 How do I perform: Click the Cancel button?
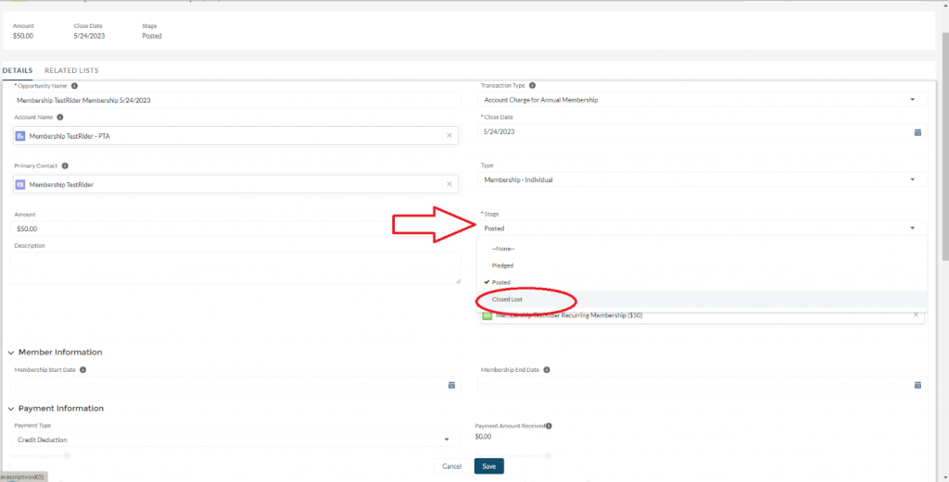click(451, 466)
